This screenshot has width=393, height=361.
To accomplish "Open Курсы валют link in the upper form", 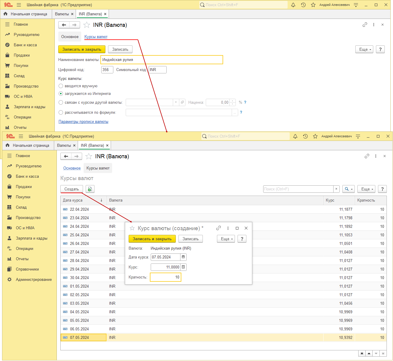I will click(x=96, y=37).
